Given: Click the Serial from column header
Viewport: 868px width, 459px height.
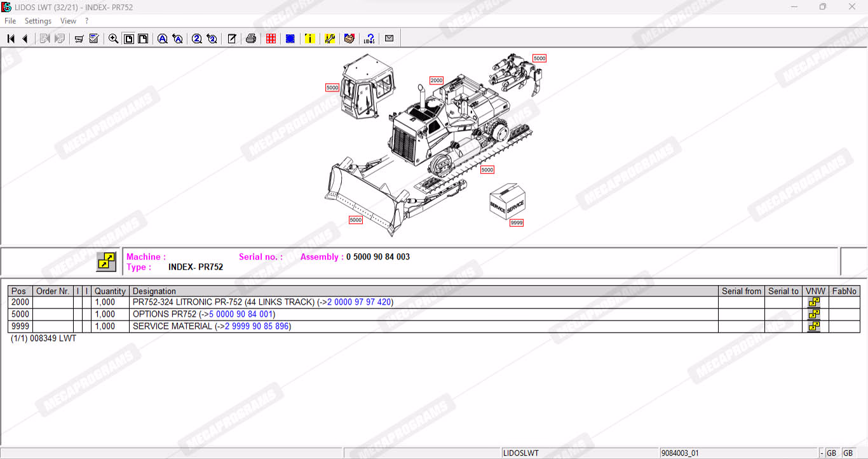Looking at the screenshot, I should point(742,291).
